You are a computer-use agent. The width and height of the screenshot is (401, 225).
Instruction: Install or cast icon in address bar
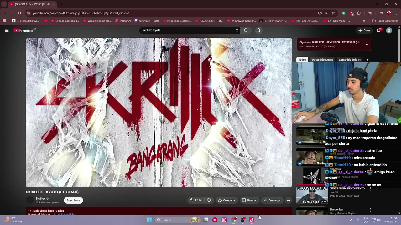click(x=320, y=13)
